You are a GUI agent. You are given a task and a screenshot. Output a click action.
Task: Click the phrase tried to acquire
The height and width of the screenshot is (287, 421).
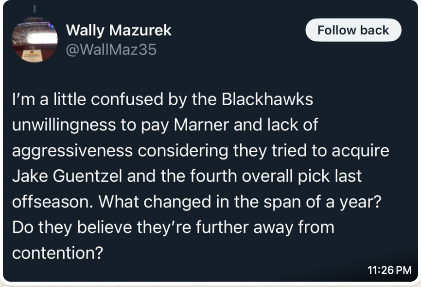331,151
